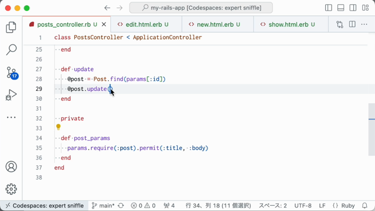Click the Ruby language mode selector
Image resolution: width=375 pixels, height=211 pixels.
(344, 206)
